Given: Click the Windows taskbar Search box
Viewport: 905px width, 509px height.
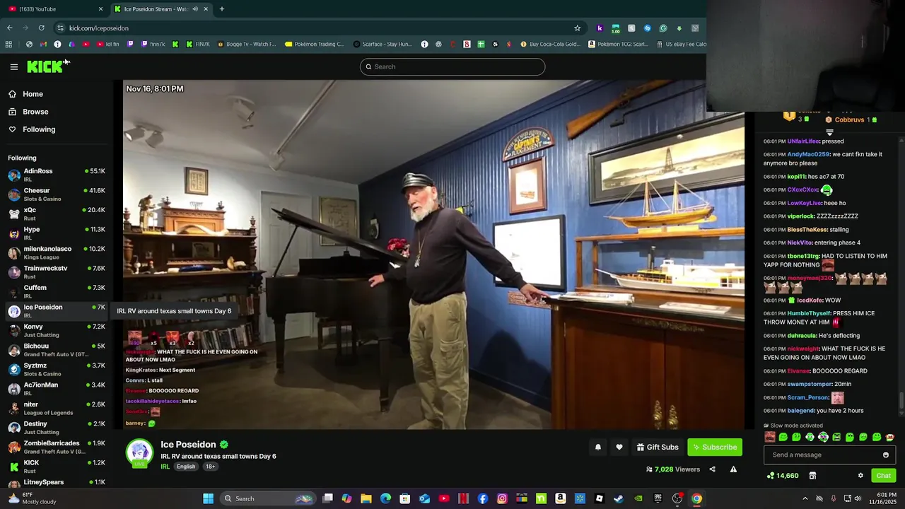Looking at the screenshot, I should (267, 498).
